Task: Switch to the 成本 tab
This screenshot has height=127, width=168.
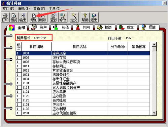Action: [x=127, y=27]
